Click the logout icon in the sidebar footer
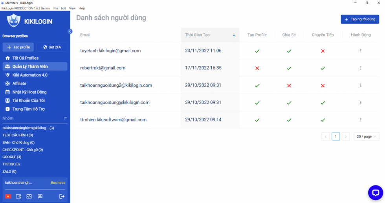Image resolution: width=385 pixels, height=203 pixels. pyautogui.click(x=62, y=196)
